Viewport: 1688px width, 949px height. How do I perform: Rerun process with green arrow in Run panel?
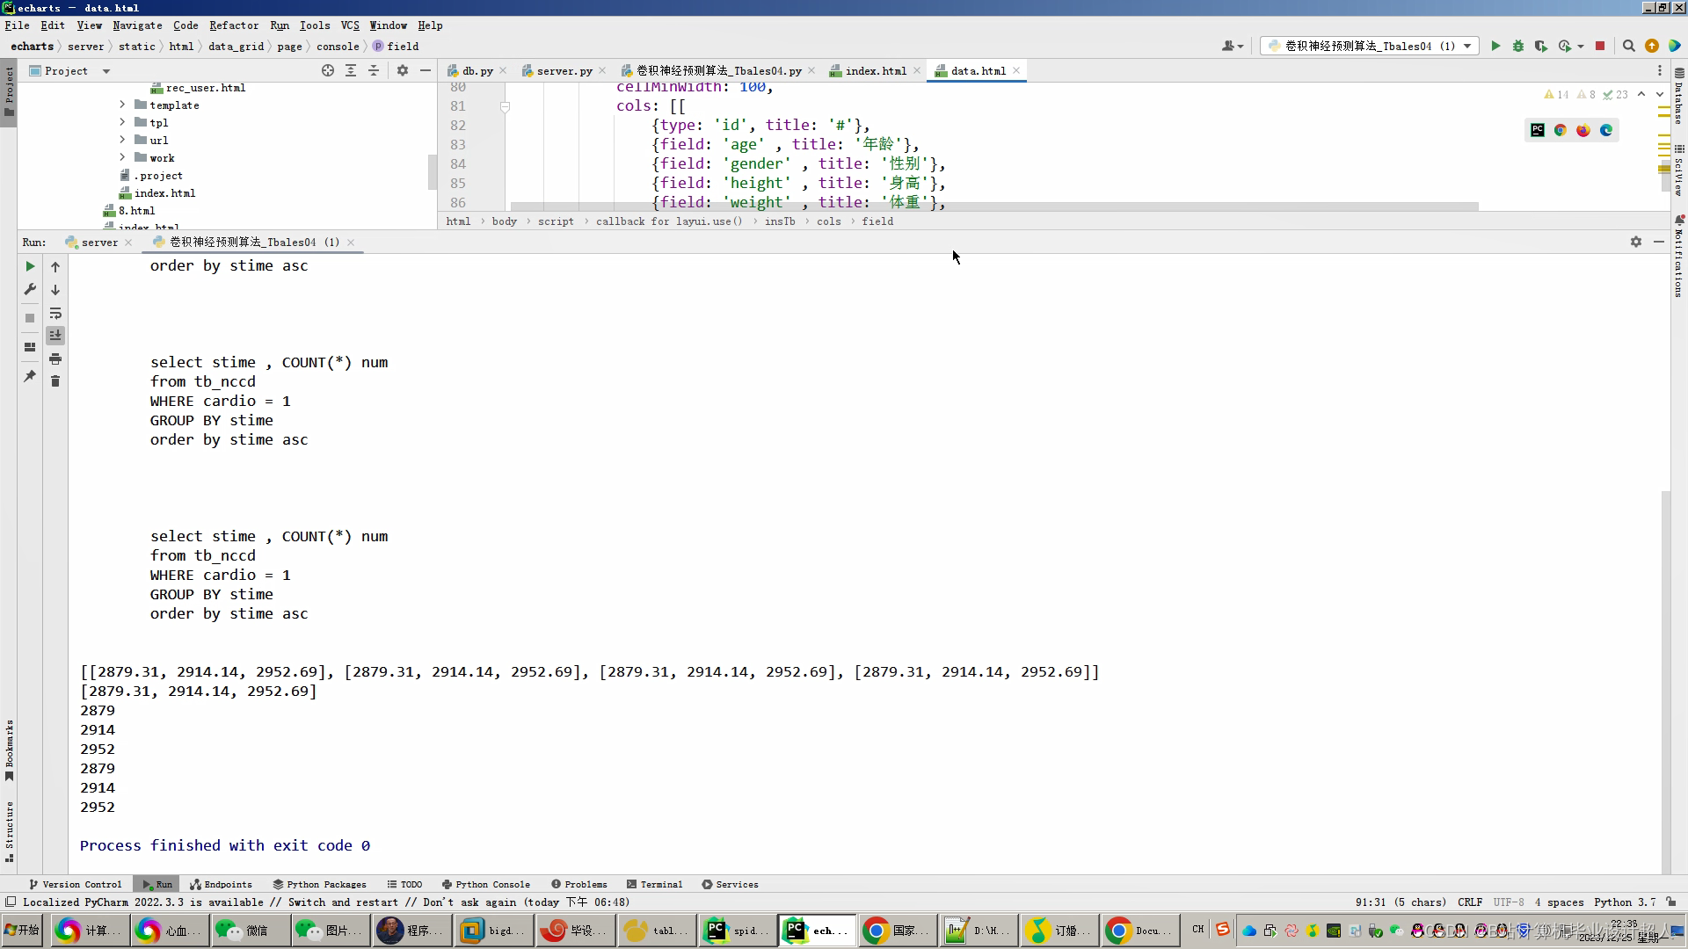[x=30, y=266]
